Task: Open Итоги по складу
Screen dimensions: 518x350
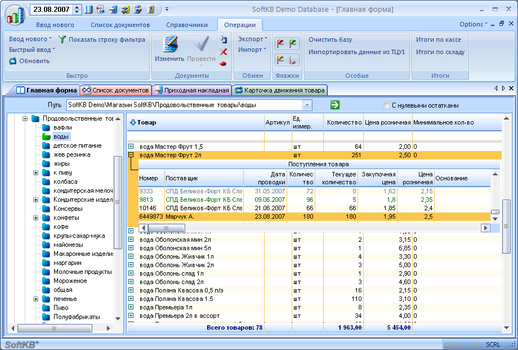Action: (440, 52)
